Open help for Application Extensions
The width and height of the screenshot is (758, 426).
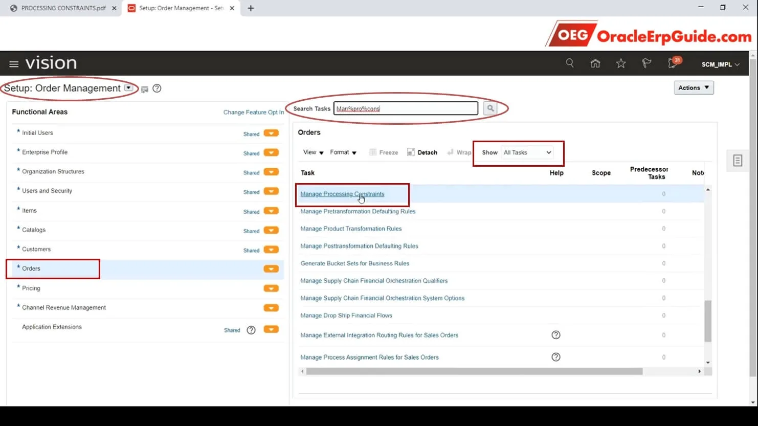click(251, 330)
